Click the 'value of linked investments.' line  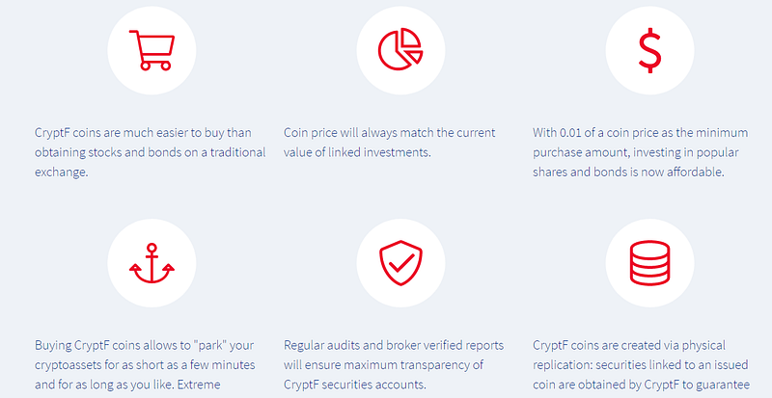pos(357,152)
